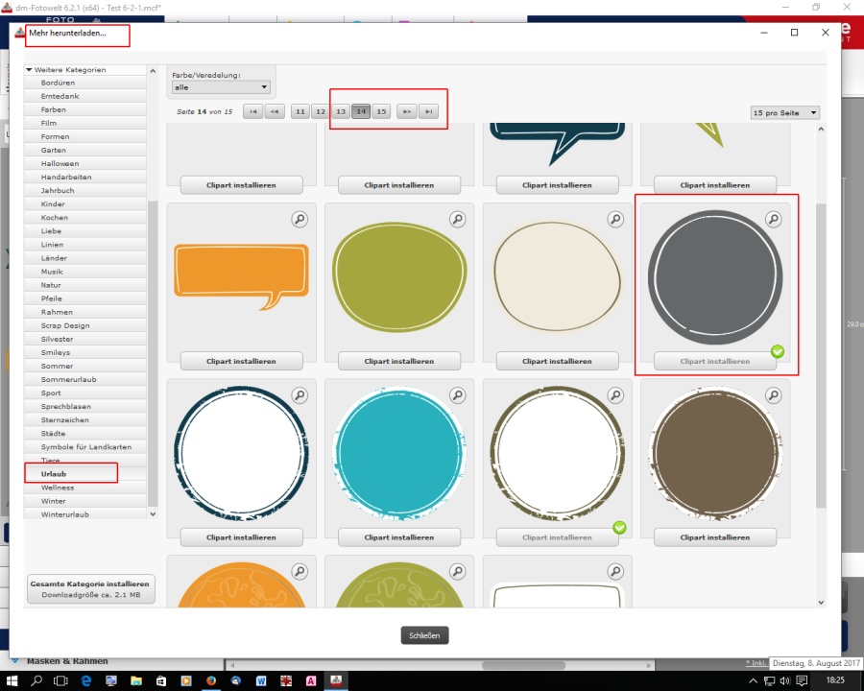This screenshot has width=864, height=691.
Task: Open the Farbe/Veredelung dropdown
Action: point(221,87)
